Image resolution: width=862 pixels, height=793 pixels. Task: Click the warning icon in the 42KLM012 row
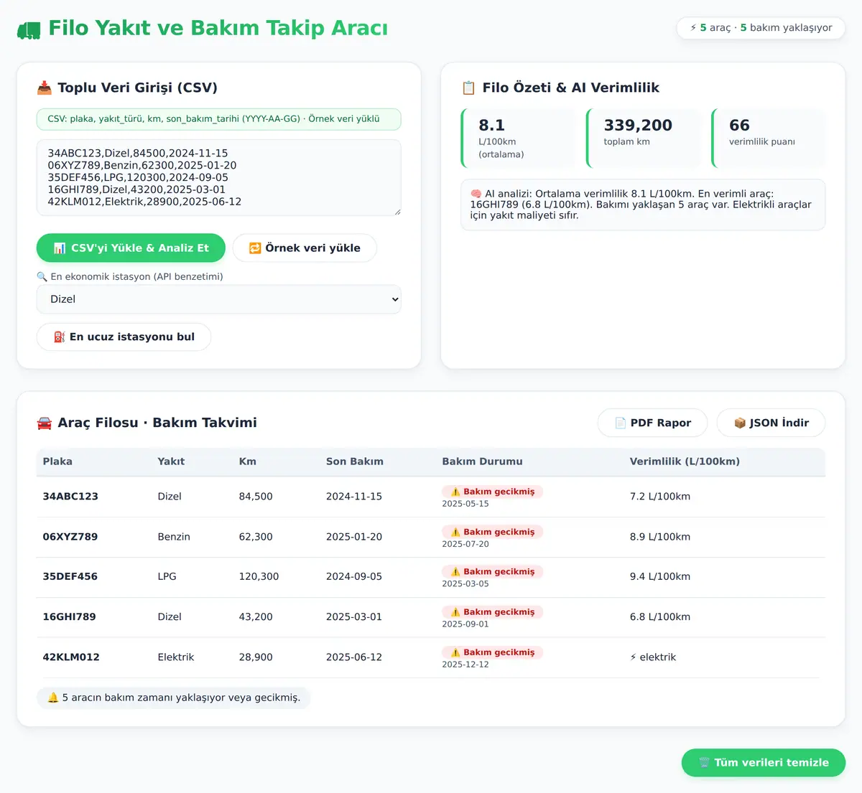tap(455, 652)
